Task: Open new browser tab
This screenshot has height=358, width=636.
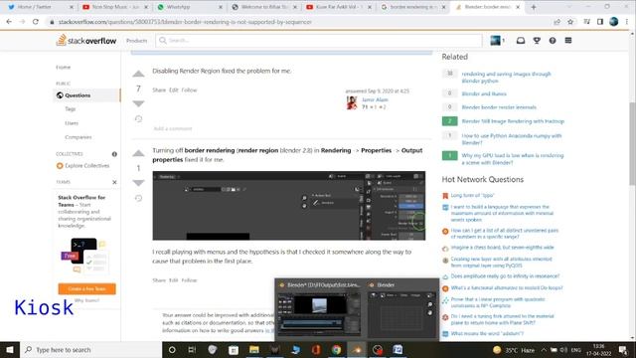Action: coord(533,7)
